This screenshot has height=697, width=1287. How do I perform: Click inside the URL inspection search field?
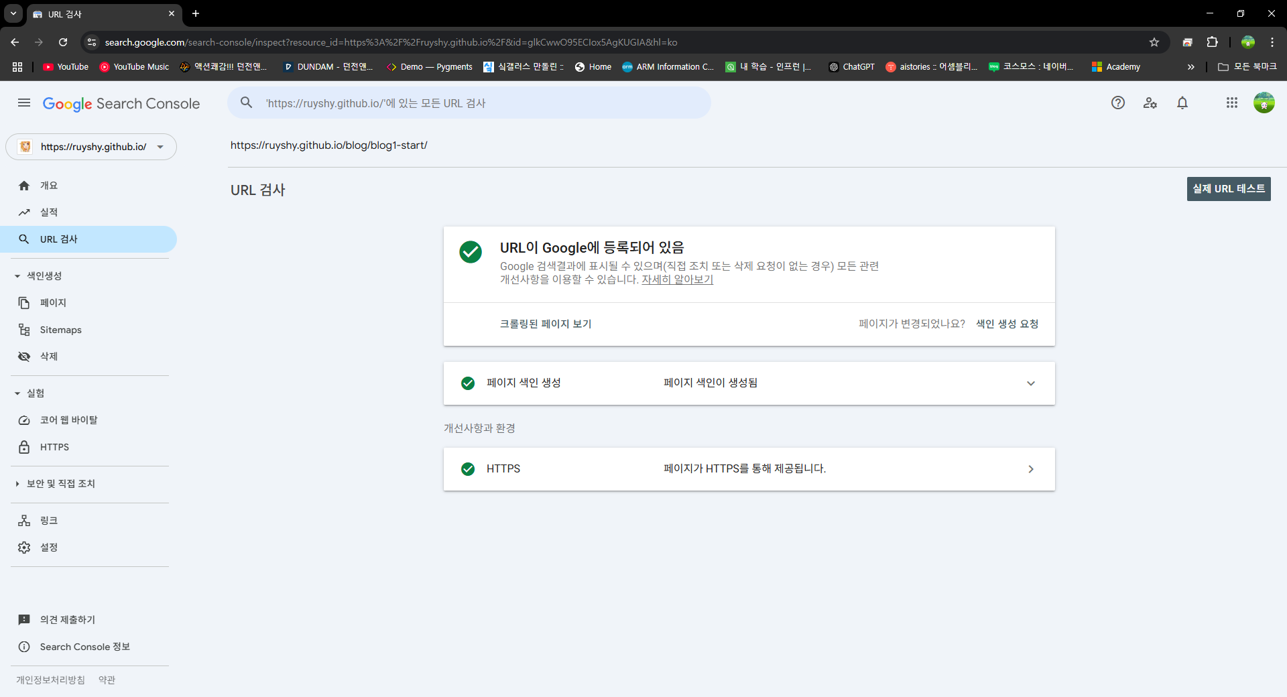(x=469, y=103)
